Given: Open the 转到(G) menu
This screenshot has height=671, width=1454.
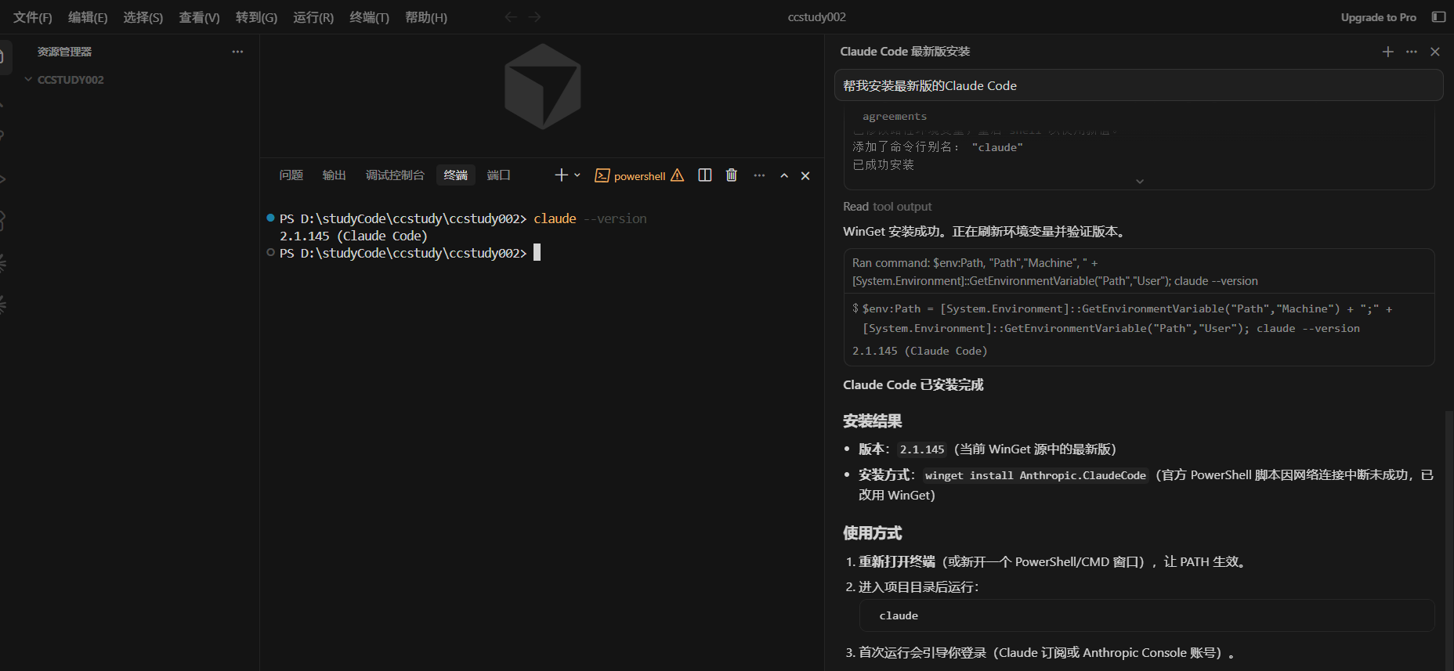Looking at the screenshot, I should (256, 17).
